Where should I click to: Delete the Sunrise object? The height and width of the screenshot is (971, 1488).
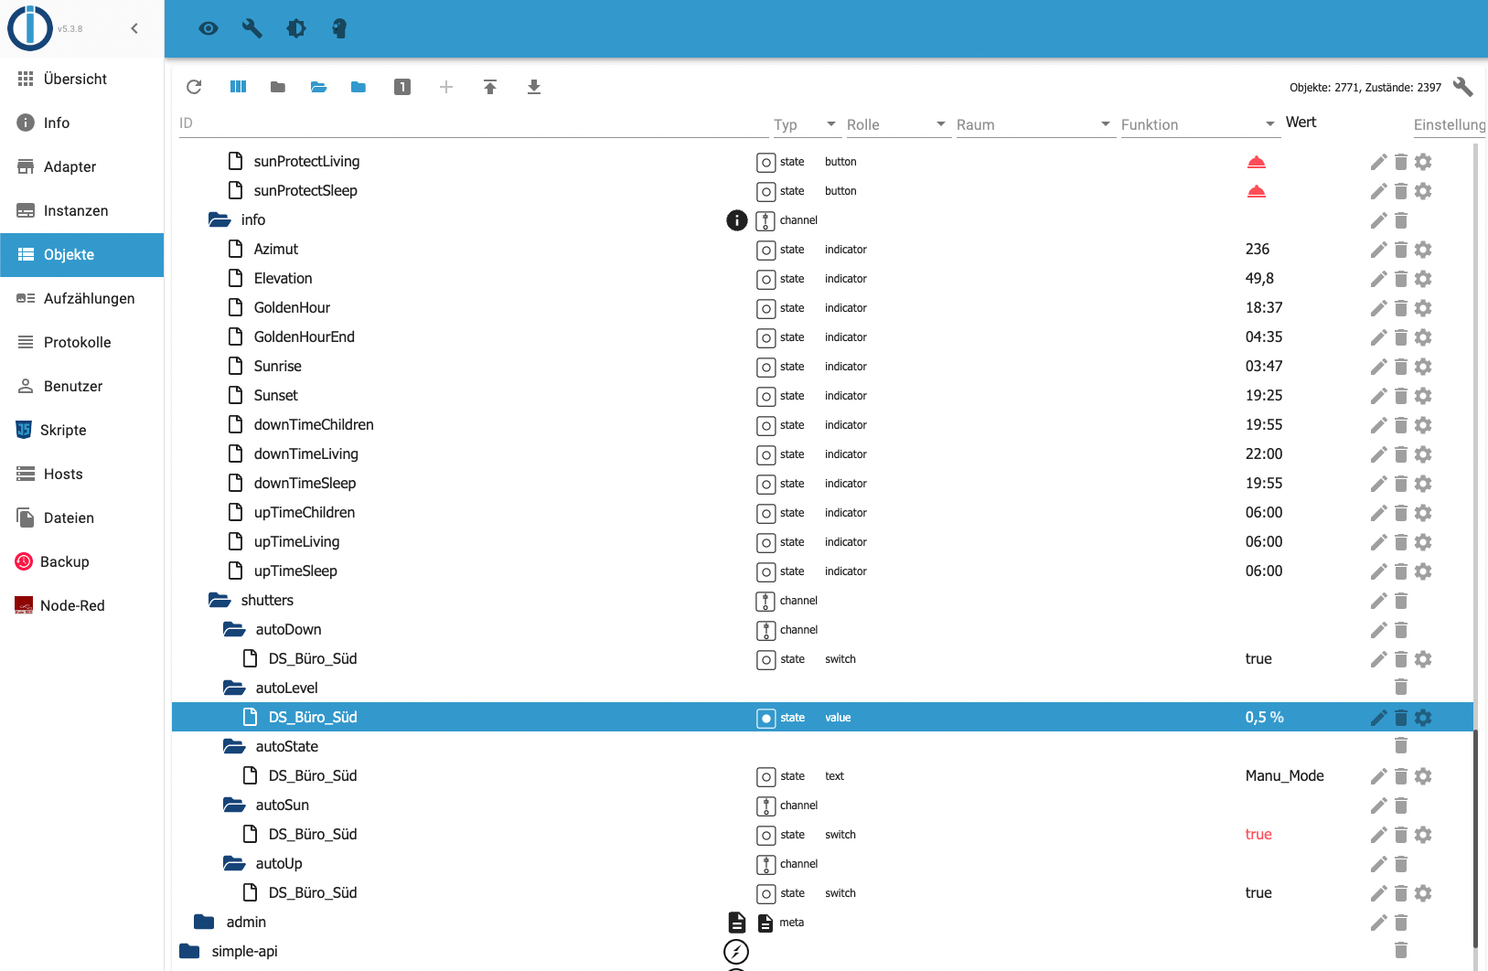point(1401,367)
